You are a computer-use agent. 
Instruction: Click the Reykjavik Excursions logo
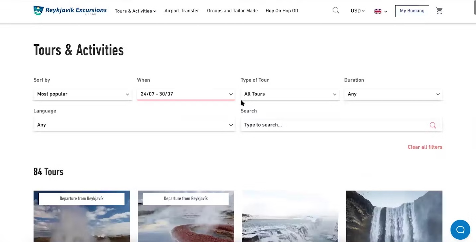click(70, 11)
